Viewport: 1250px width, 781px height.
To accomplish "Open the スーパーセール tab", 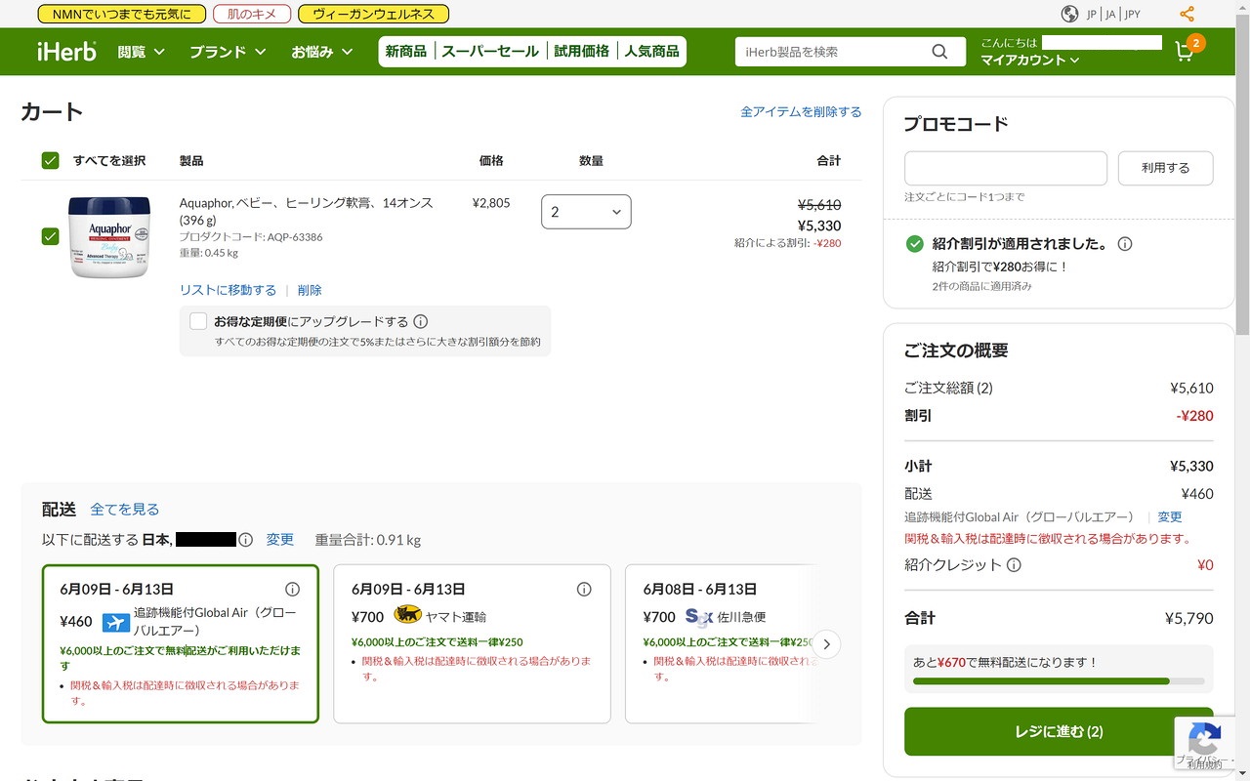I will point(489,52).
